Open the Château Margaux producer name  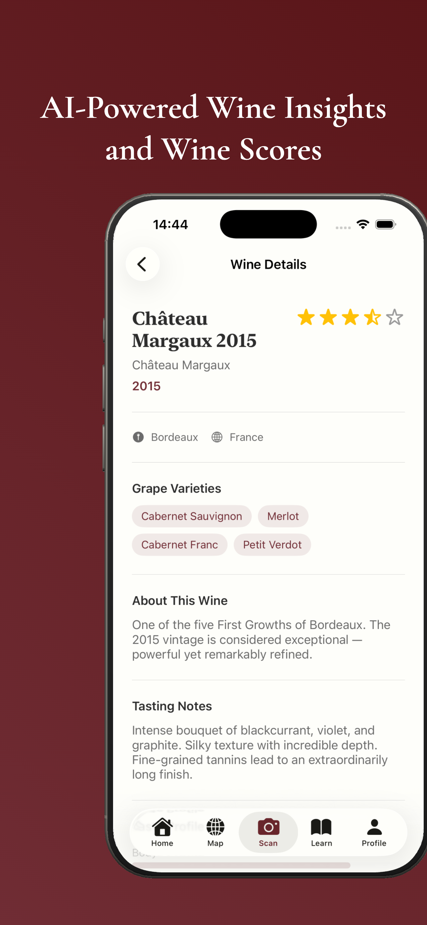182,365
